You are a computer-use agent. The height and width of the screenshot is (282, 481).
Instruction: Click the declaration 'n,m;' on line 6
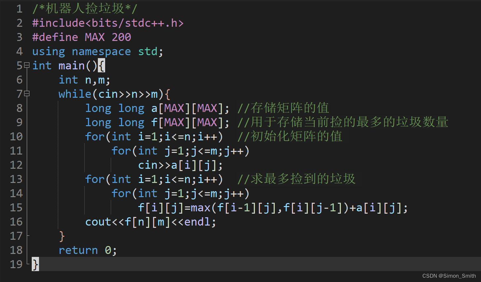click(98, 80)
